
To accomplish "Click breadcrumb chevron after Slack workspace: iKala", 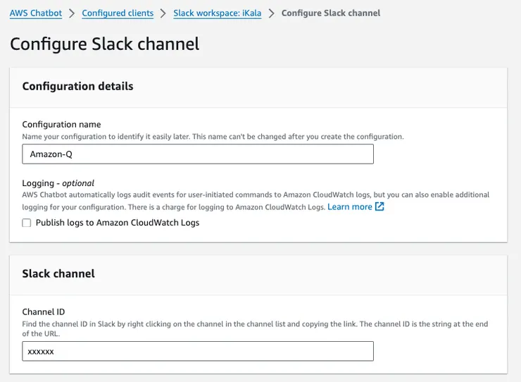I will [x=271, y=13].
